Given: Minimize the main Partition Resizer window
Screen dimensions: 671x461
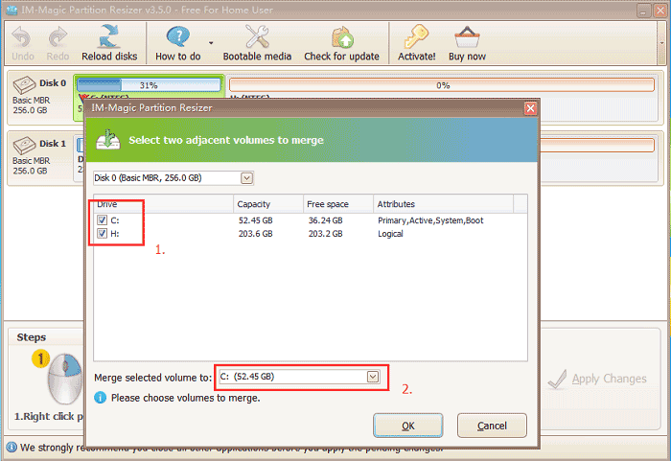Looking at the screenshot, I should [643, 11].
